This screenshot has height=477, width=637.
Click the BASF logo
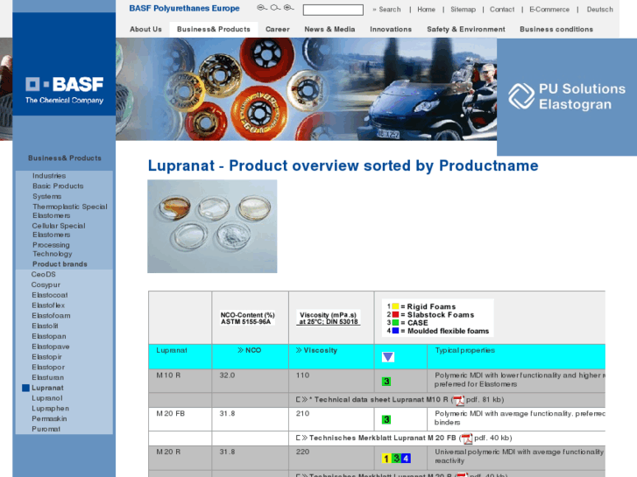coord(64,90)
